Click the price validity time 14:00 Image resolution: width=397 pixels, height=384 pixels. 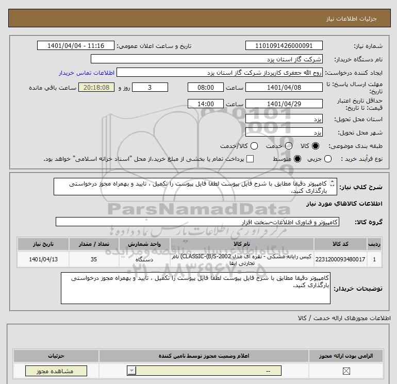pos(206,104)
